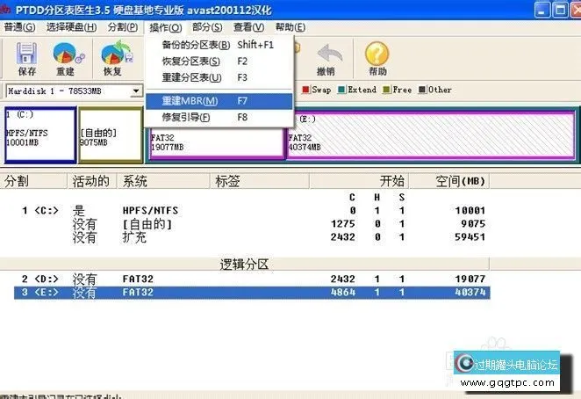
Task: Click the 系统 column header
Action: [163, 181]
